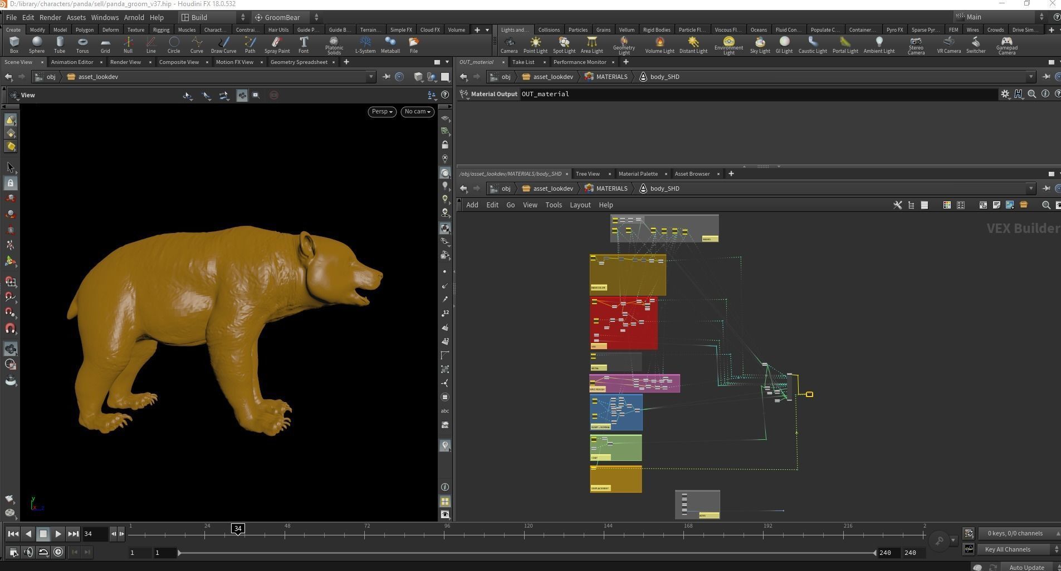Toggle network list view mode

[925, 205]
